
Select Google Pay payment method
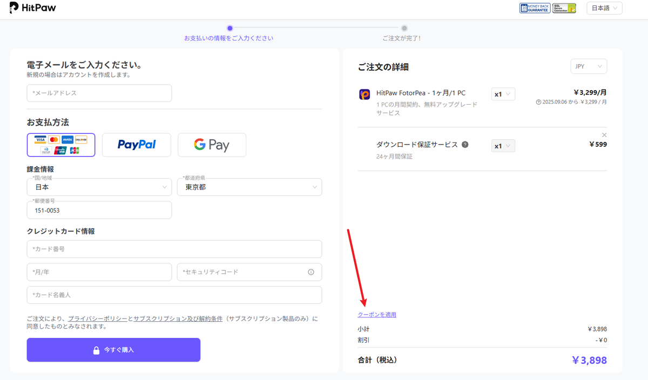click(x=212, y=145)
